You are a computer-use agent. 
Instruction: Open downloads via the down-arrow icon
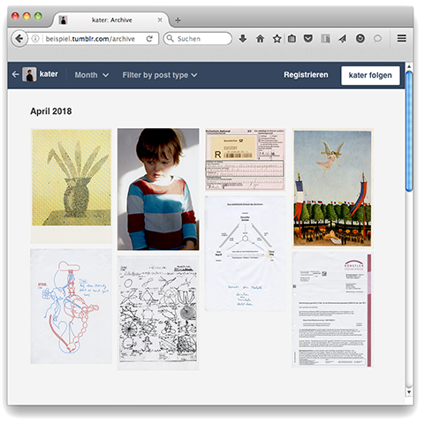243,39
